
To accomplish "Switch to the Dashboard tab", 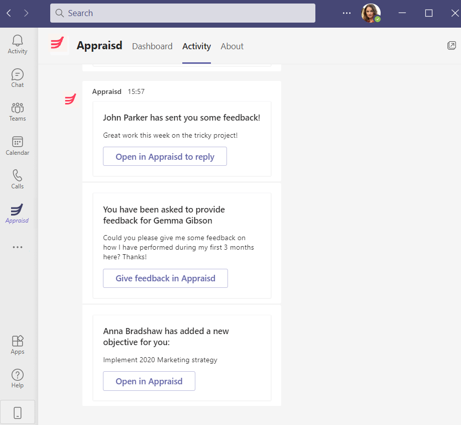I will (x=152, y=46).
